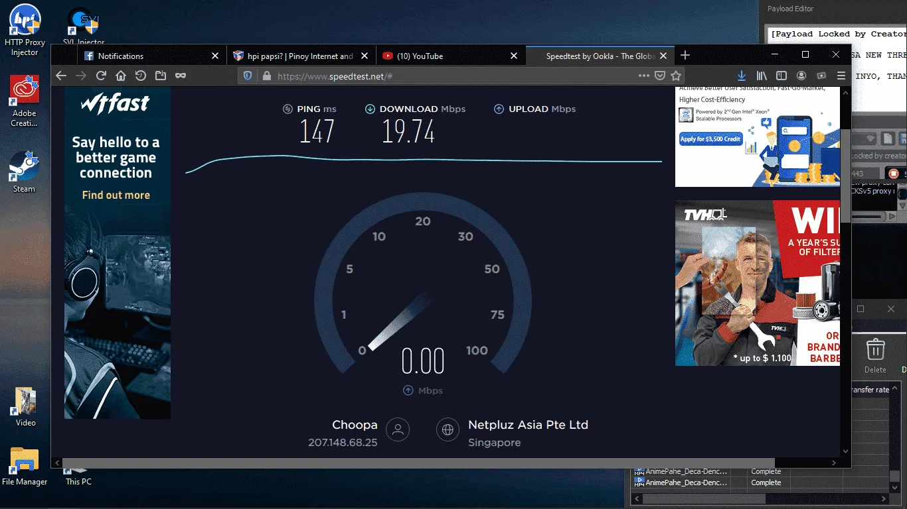Open the HTTP Proxy Injector desktop shortcut
The width and height of the screenshot is (907, 509).
pyautogui.click(x=25, y=30)
